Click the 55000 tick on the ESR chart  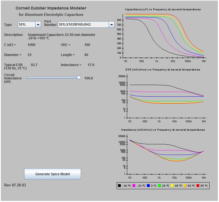click(122, 76)
